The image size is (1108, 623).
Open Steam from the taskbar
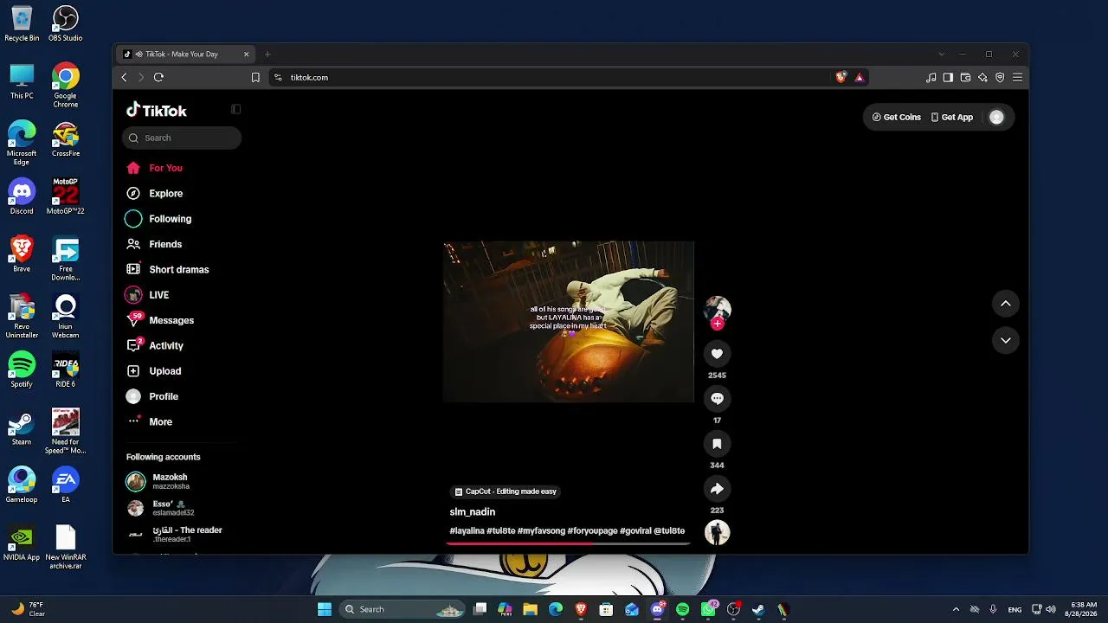(758, 609)
